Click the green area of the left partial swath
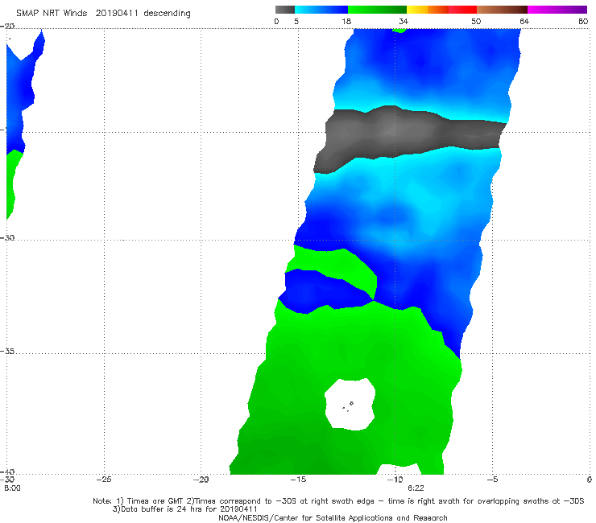Screen dimensions: 596x523 (11, 183)
